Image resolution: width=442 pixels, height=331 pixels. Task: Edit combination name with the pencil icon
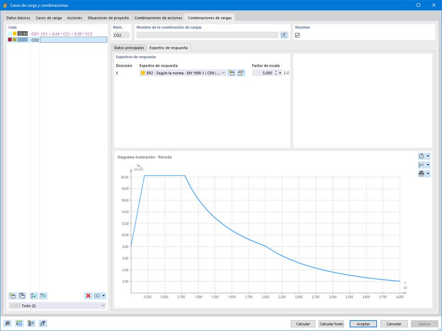pos(284,35)
